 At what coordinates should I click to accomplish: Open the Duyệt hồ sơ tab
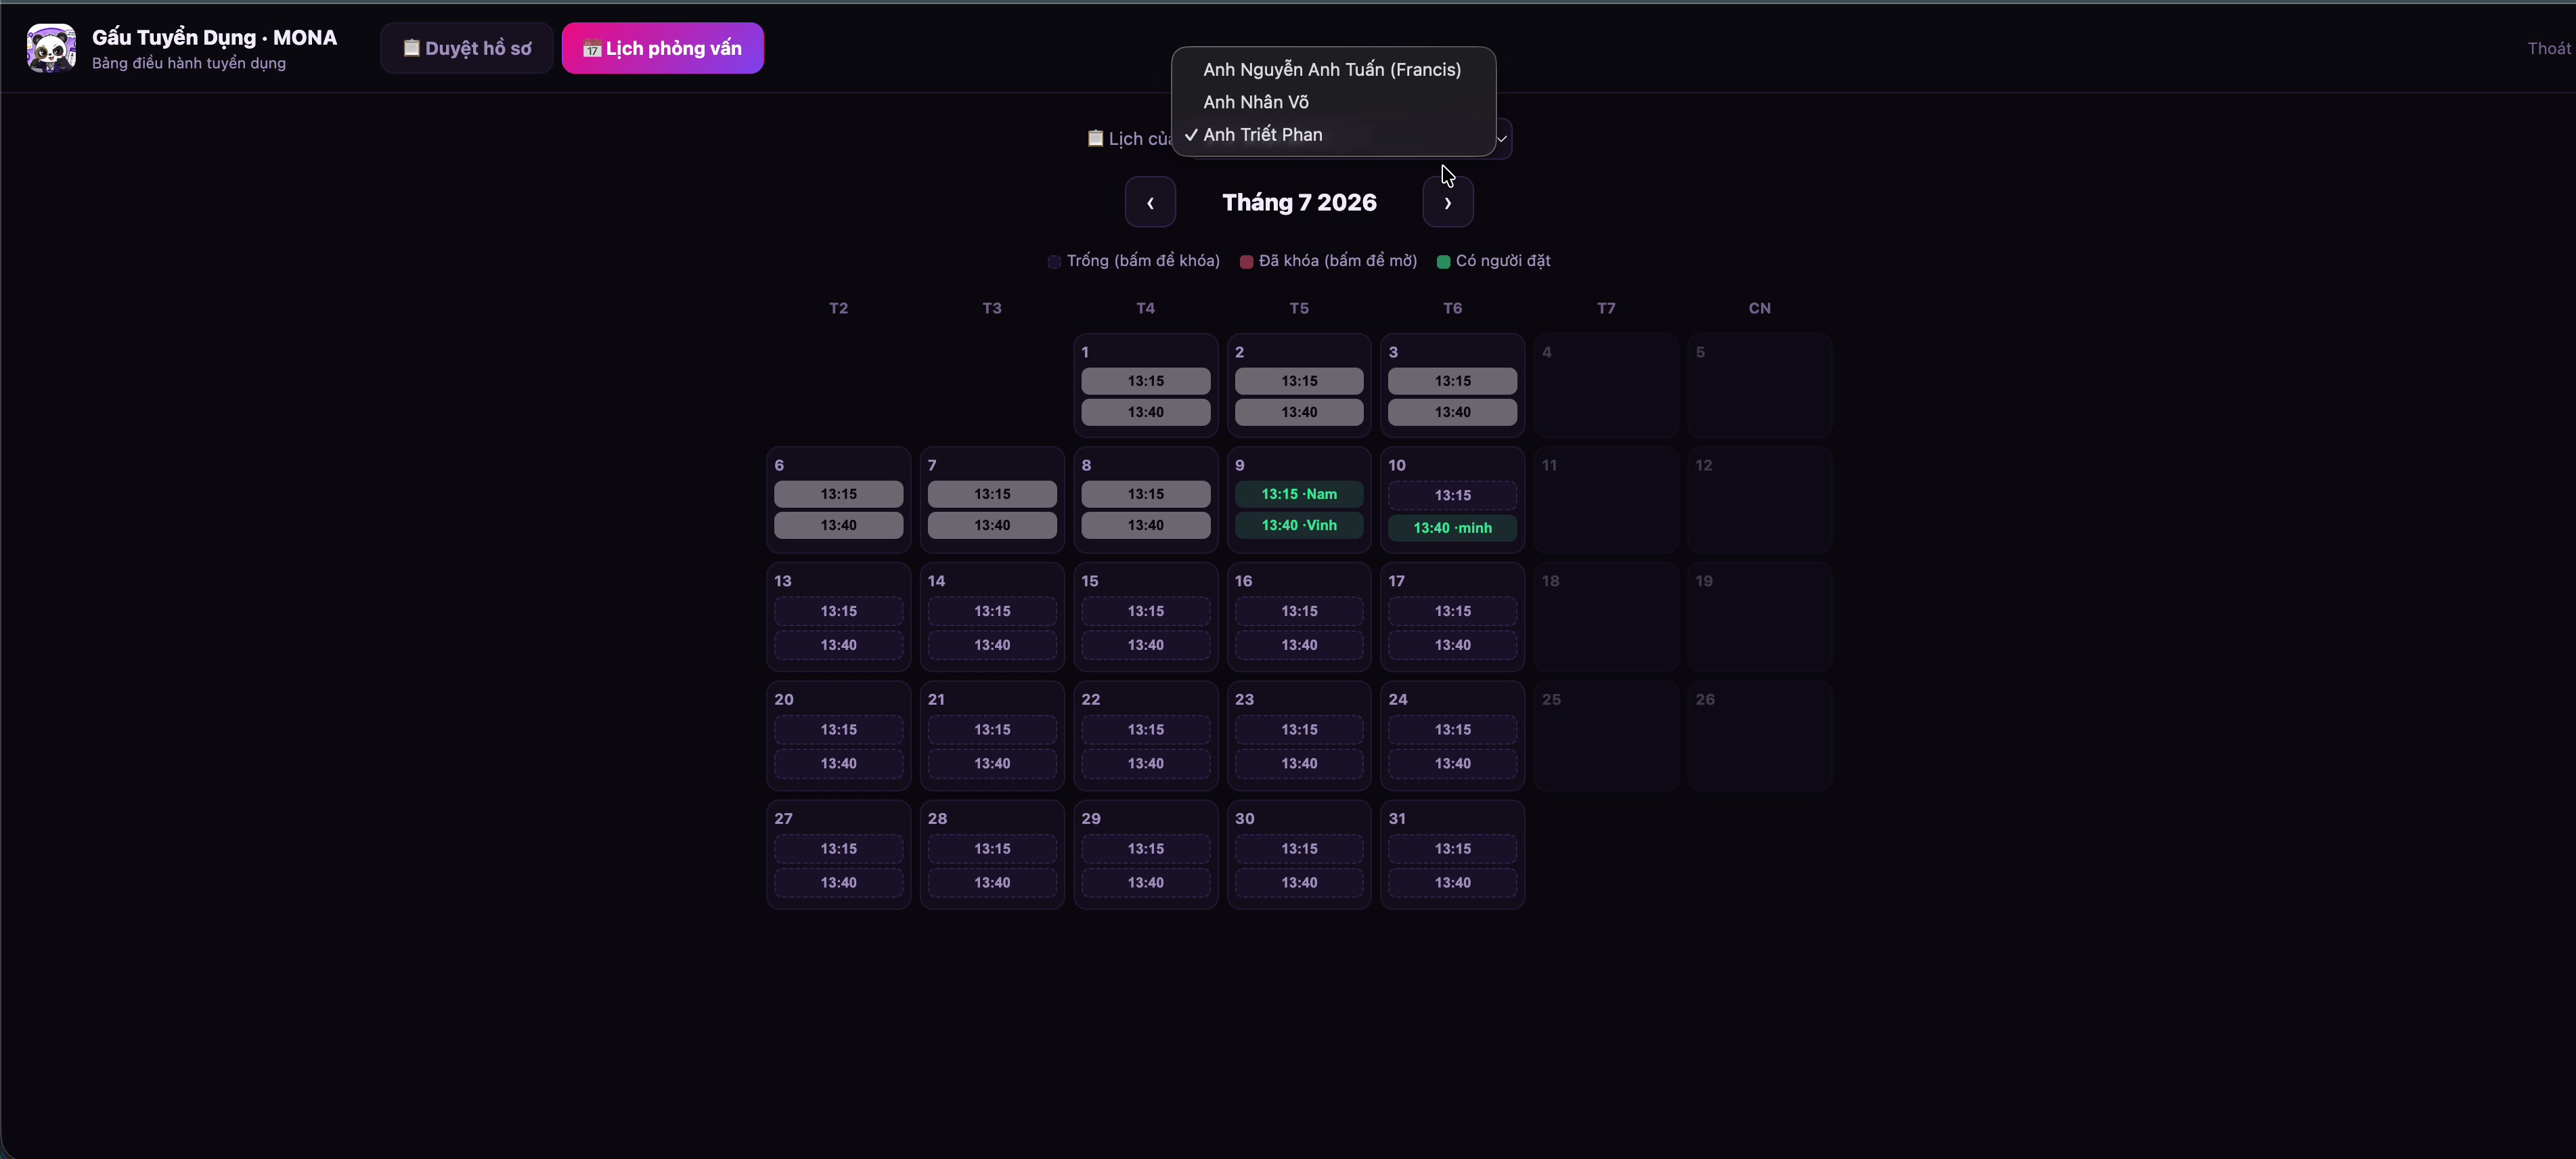click(x=467, y=48)
